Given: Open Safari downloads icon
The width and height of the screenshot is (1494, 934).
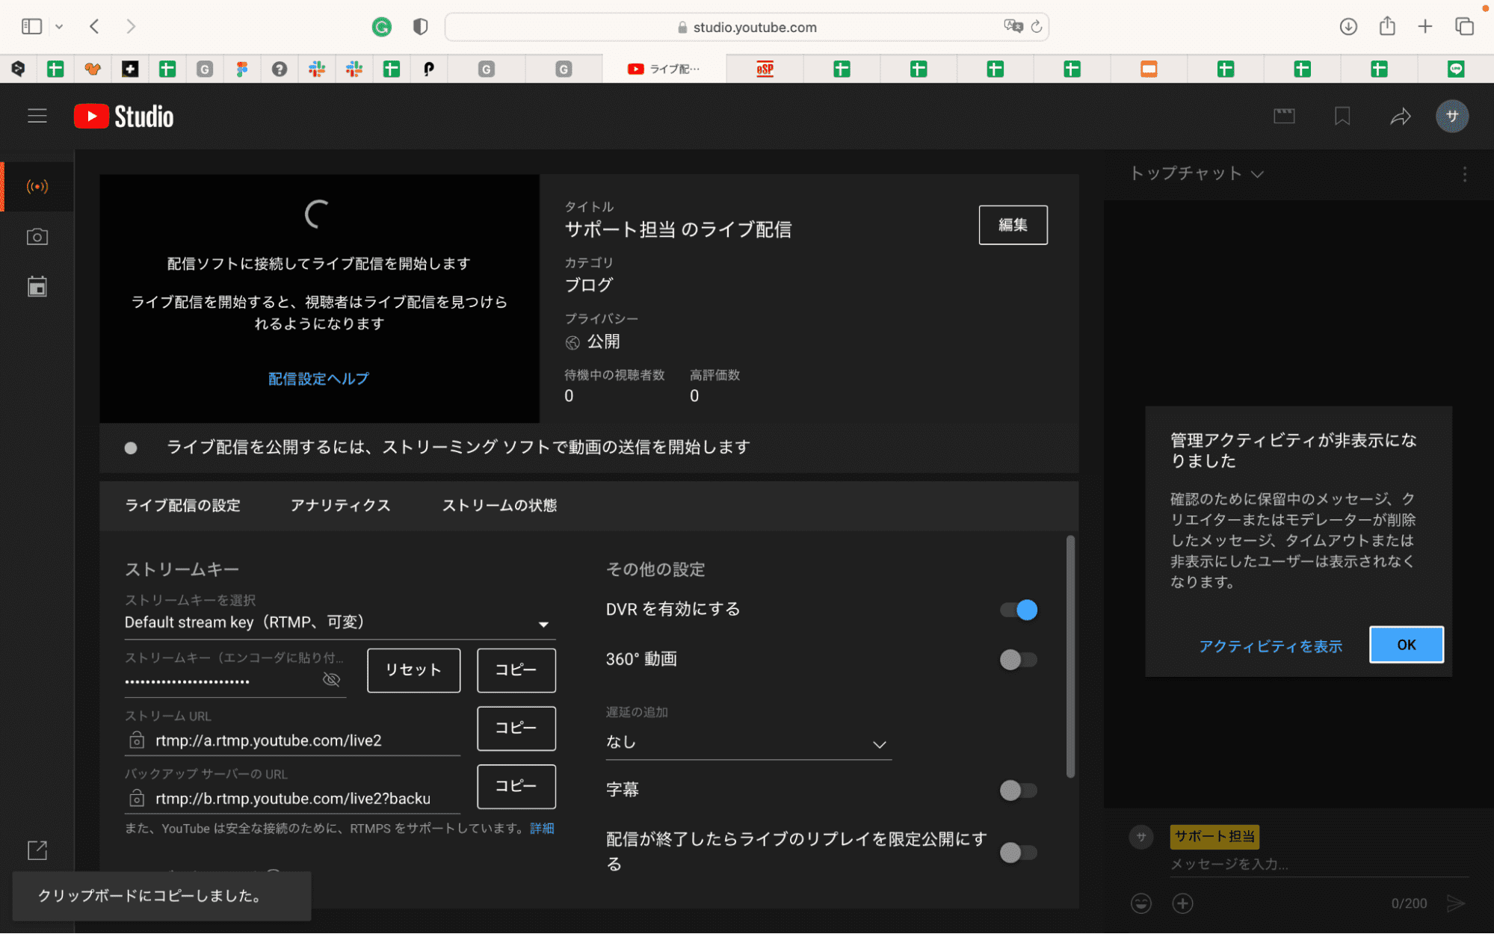Looking at the screenshot, I should 1348,27.
